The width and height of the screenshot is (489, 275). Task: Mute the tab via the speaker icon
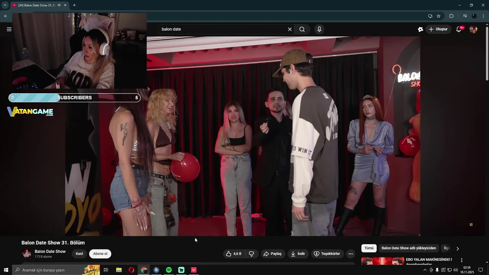(x=59, y=5)
